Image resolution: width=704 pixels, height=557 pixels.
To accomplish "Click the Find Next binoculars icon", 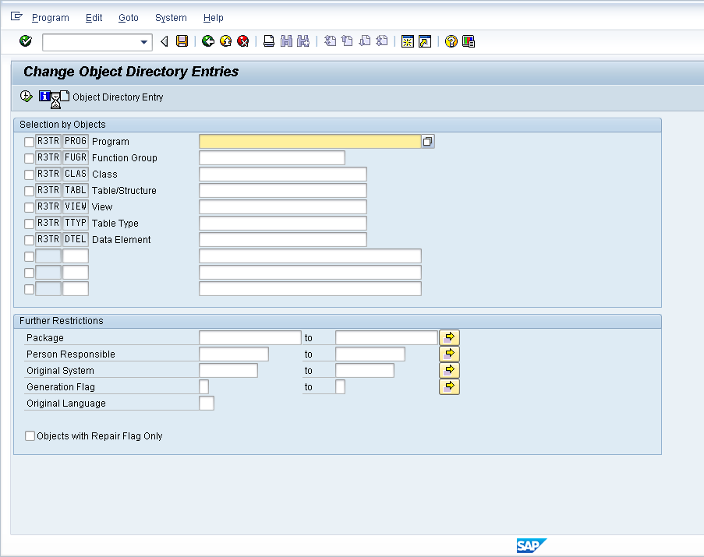I will (303, 41).
